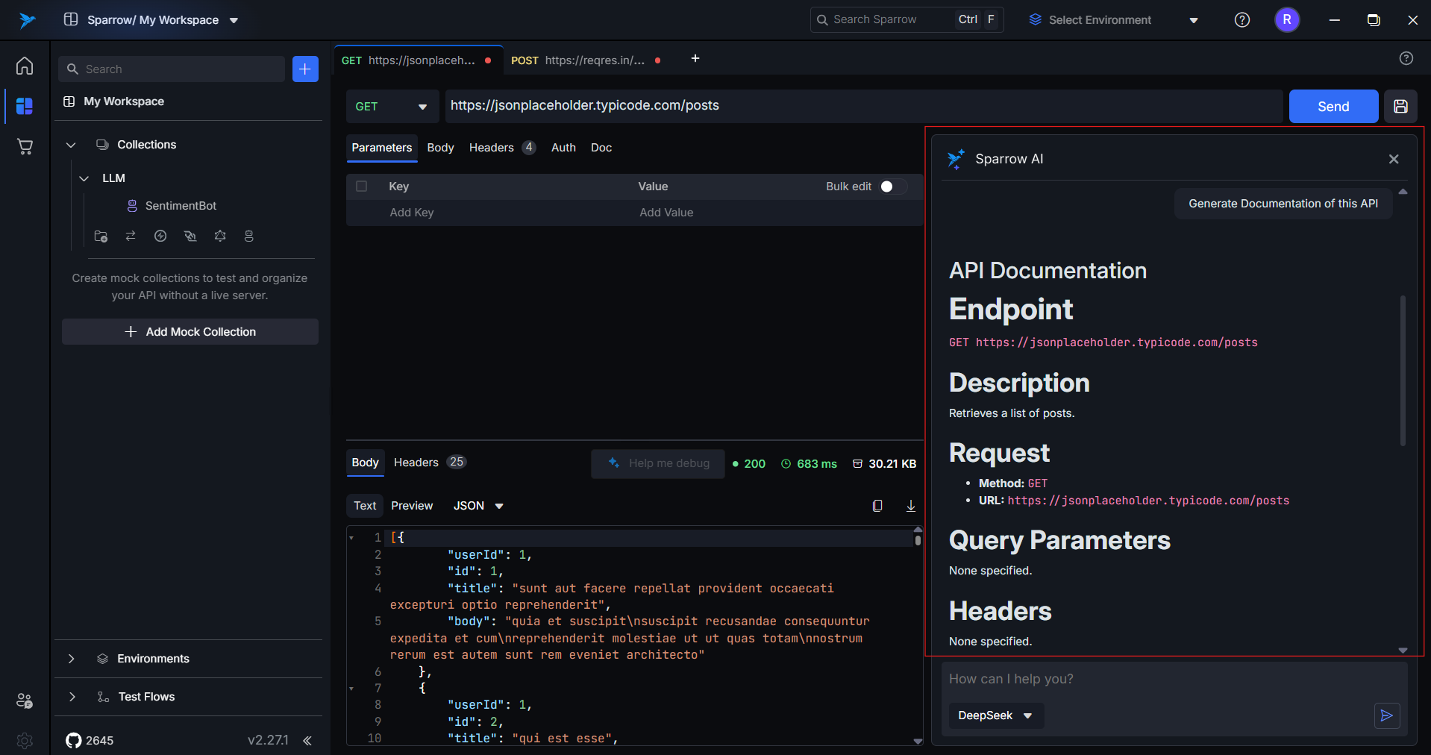This screenshot has height=755, width=1431.
Task: Copy the response body to clipboard
Action: pyautogui.click(x=877, y=506)
